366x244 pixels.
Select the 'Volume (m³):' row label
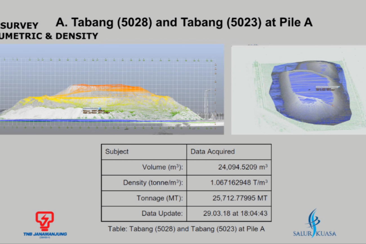(x=162, y=167)
